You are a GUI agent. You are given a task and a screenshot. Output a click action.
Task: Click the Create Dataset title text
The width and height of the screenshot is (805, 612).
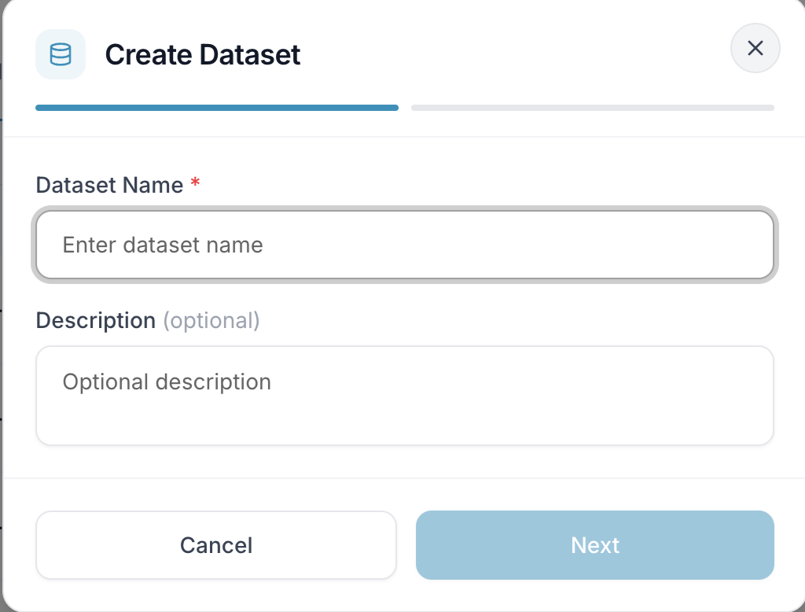point(203,54)
